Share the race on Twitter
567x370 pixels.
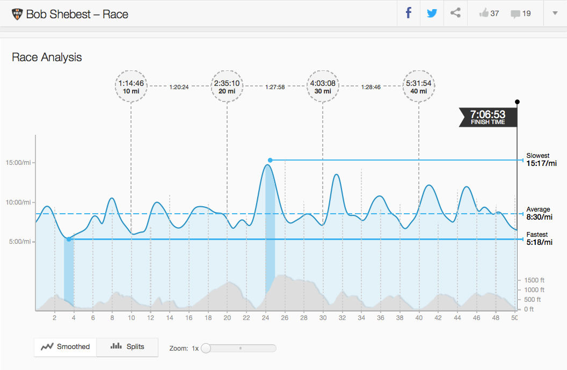click(432, 13)
